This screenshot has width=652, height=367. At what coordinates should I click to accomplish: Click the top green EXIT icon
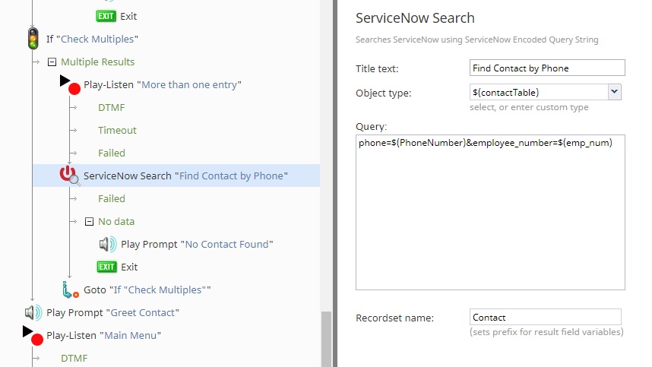pos(106,16)
